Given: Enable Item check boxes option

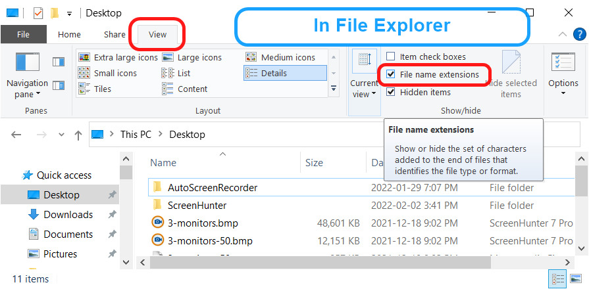Looking at the screenshot, I should [391, 57].
